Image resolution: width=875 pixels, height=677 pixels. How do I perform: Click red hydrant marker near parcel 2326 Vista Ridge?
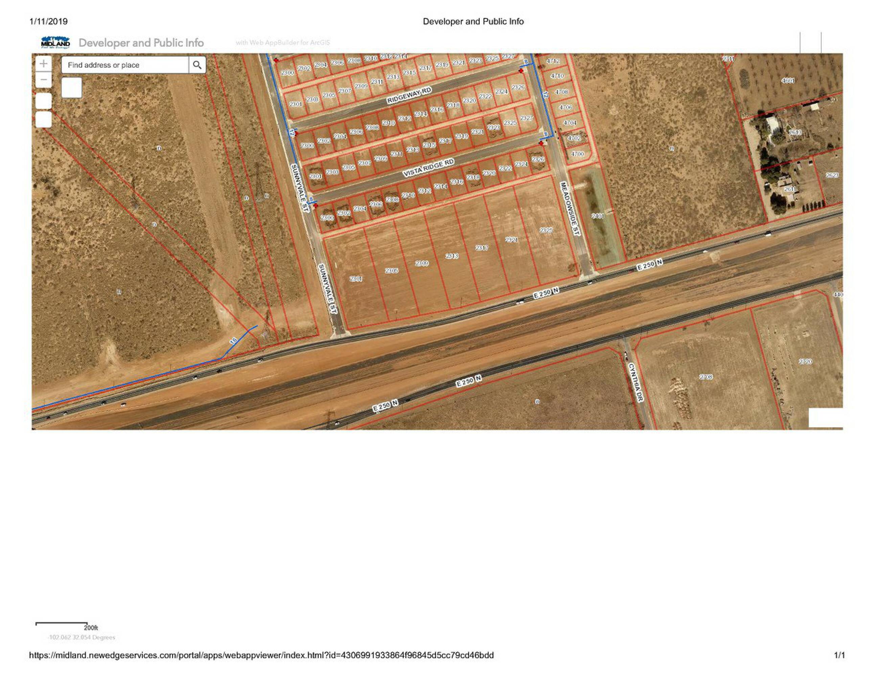[x=541, y=143]
